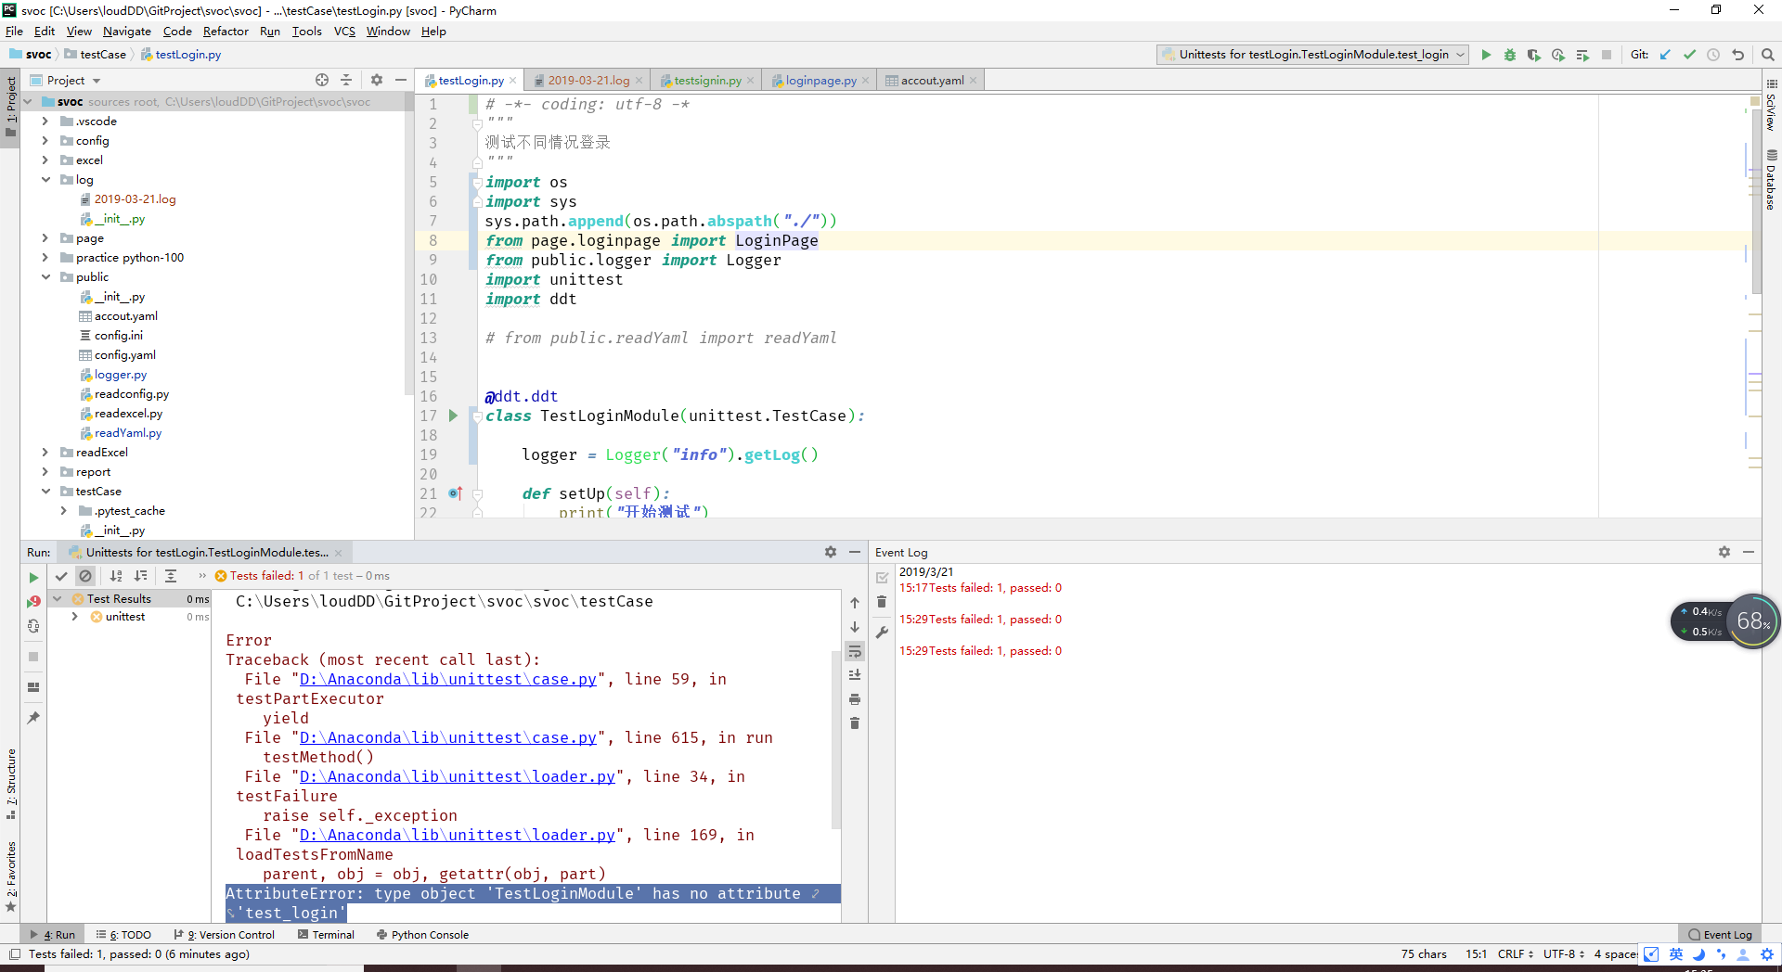Expand the practice python-100 folder
Viewport: 1782px width, 972px height.
point(45,258)
